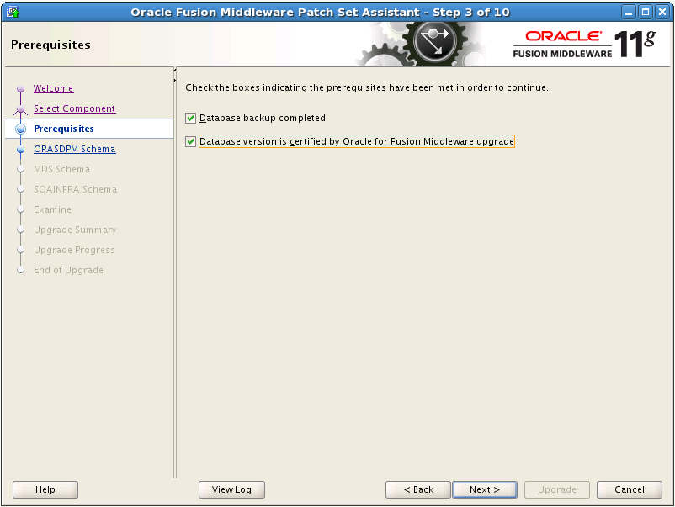Viewport: 675px width, 507px height.
Task: Click the Welcome step bullet icon
Action: pyautogui.click(x=20, y=89)
